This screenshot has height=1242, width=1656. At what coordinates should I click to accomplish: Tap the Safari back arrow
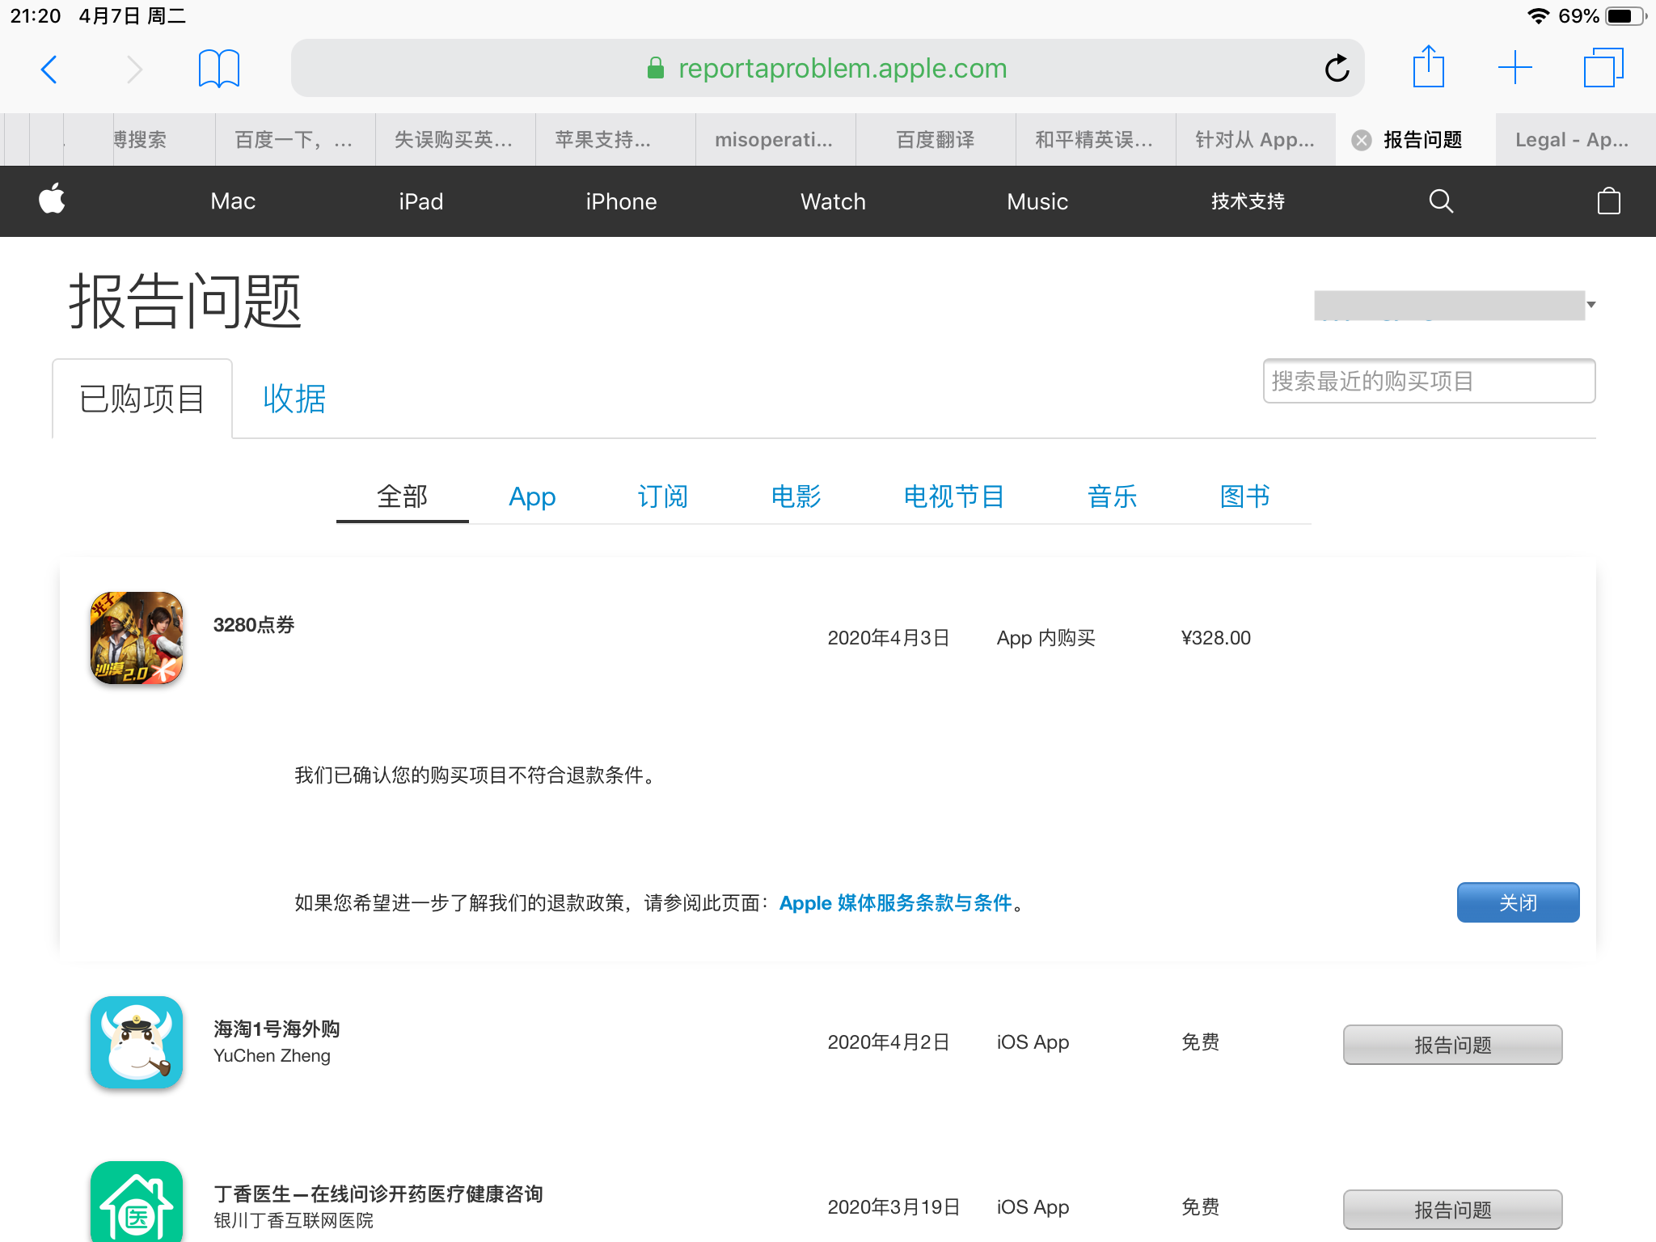click(x=49, y=70)
